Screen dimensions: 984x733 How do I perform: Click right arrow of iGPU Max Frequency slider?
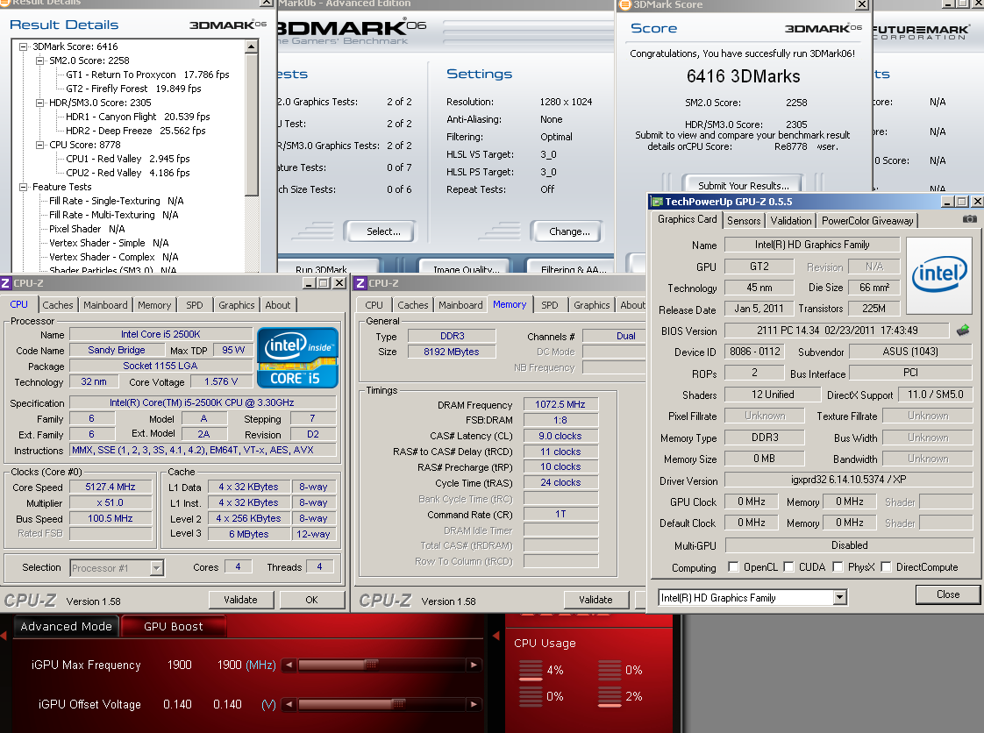pyautogui.click(x=474, y=665)
